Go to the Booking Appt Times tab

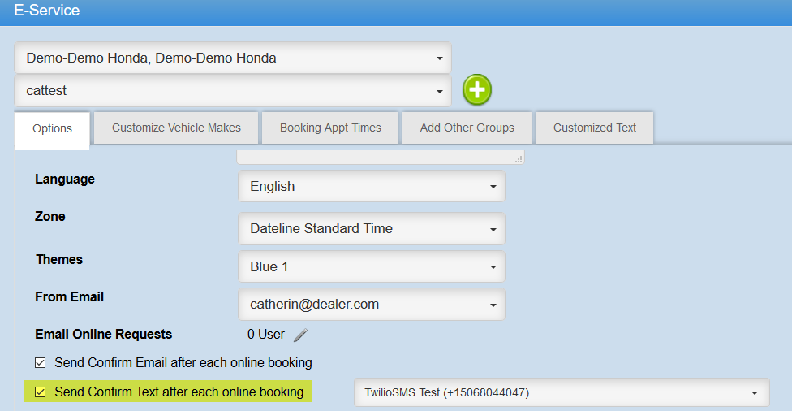coord(330,128)
